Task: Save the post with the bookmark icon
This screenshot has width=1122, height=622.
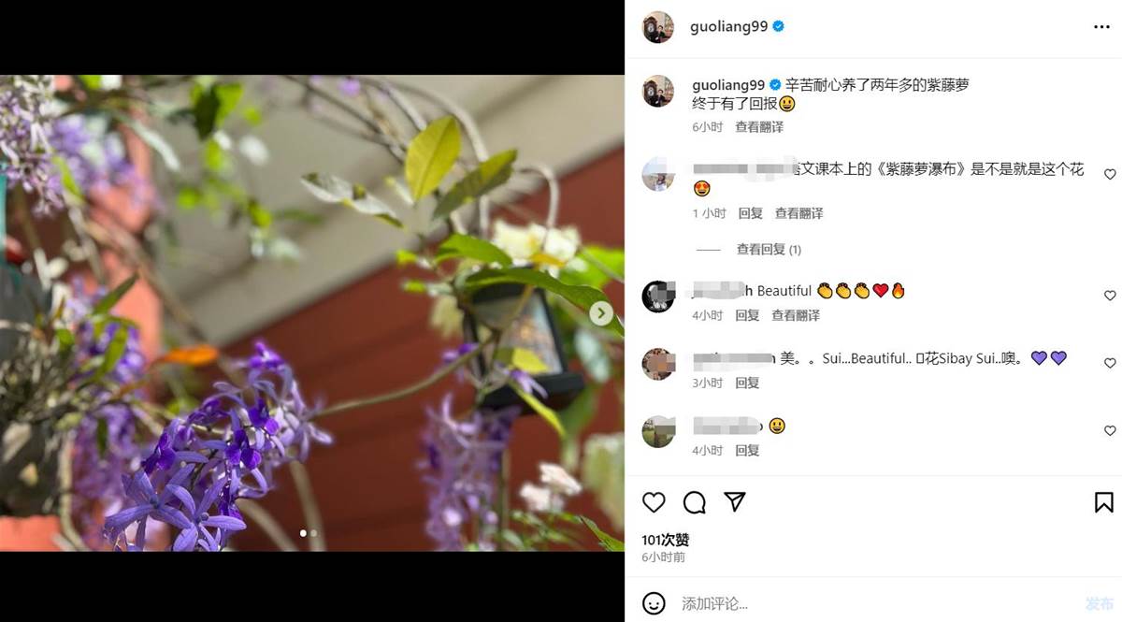Action: tap(1104, 502)
